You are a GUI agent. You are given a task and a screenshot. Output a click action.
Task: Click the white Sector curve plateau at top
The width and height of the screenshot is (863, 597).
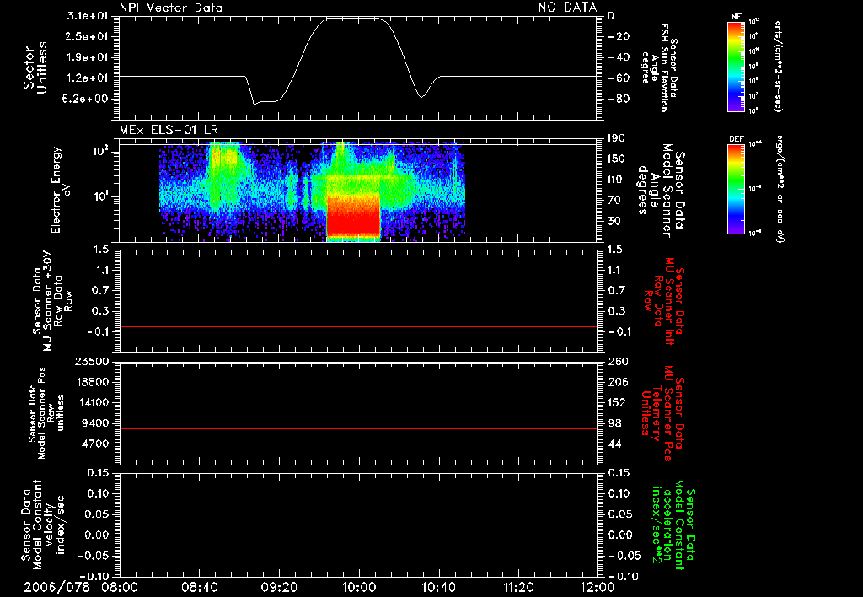(x=352, y=19)
